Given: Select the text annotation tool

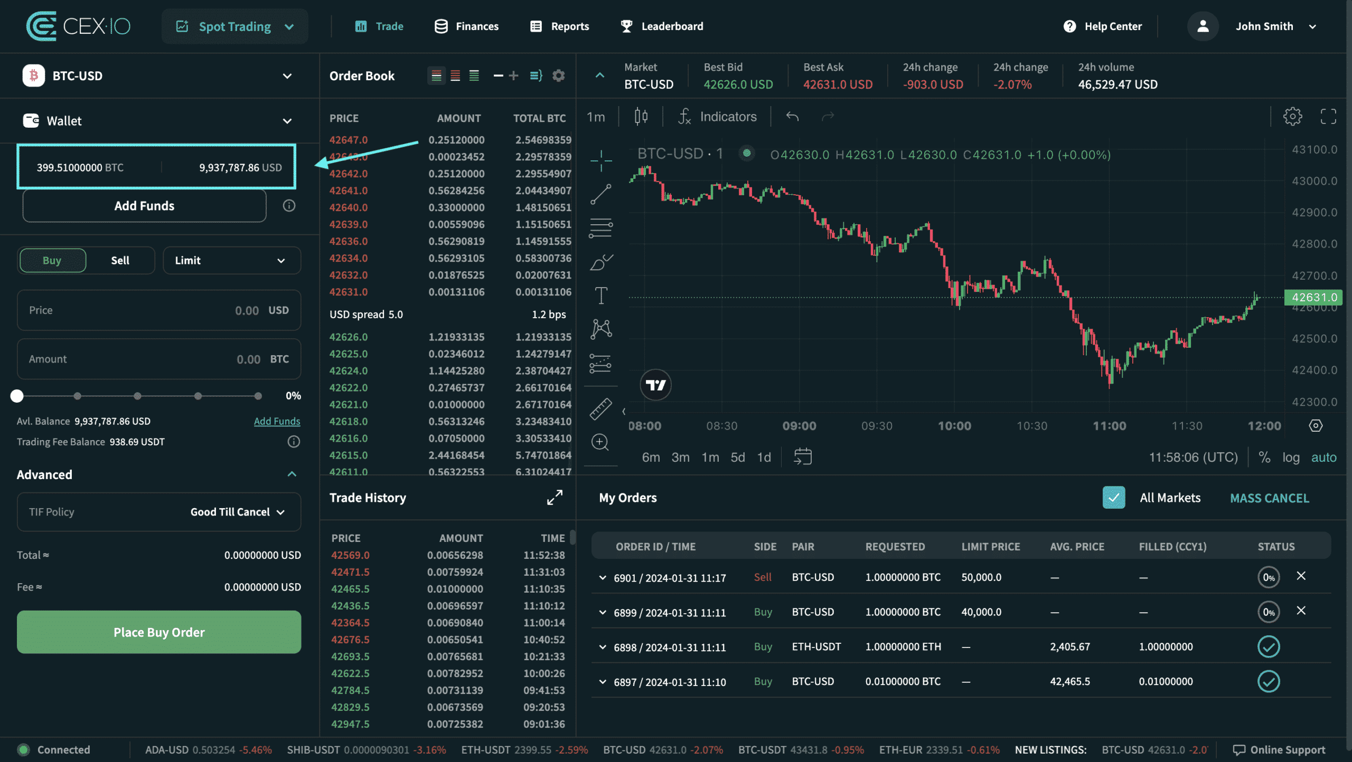Looking at the screenshot, I should (601, 296).
